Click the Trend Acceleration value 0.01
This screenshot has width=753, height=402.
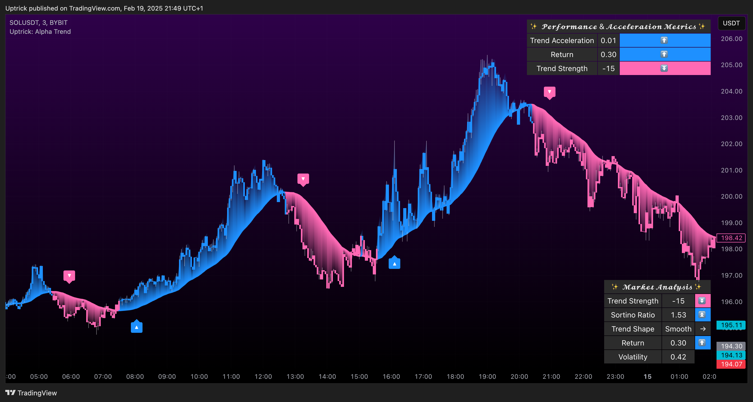[608, 40]
